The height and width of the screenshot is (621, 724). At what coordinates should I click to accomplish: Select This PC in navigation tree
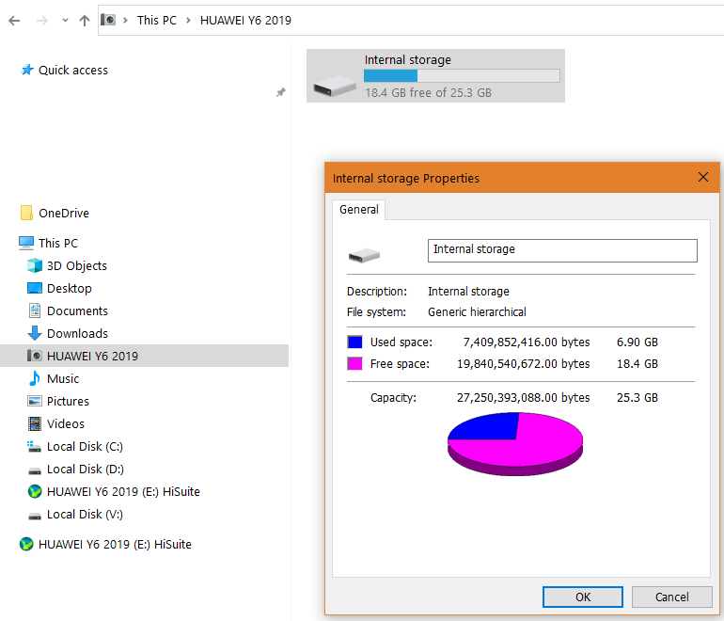click(x=58, y=243)
